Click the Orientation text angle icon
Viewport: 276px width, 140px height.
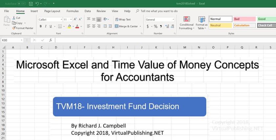[105, 19]
